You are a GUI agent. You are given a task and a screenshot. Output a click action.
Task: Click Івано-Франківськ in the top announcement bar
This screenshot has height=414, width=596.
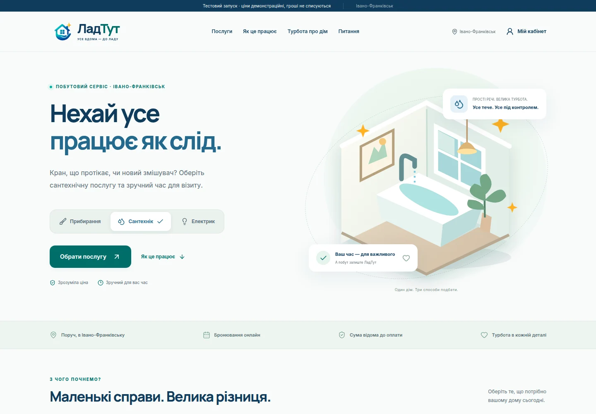pos(375,6)
